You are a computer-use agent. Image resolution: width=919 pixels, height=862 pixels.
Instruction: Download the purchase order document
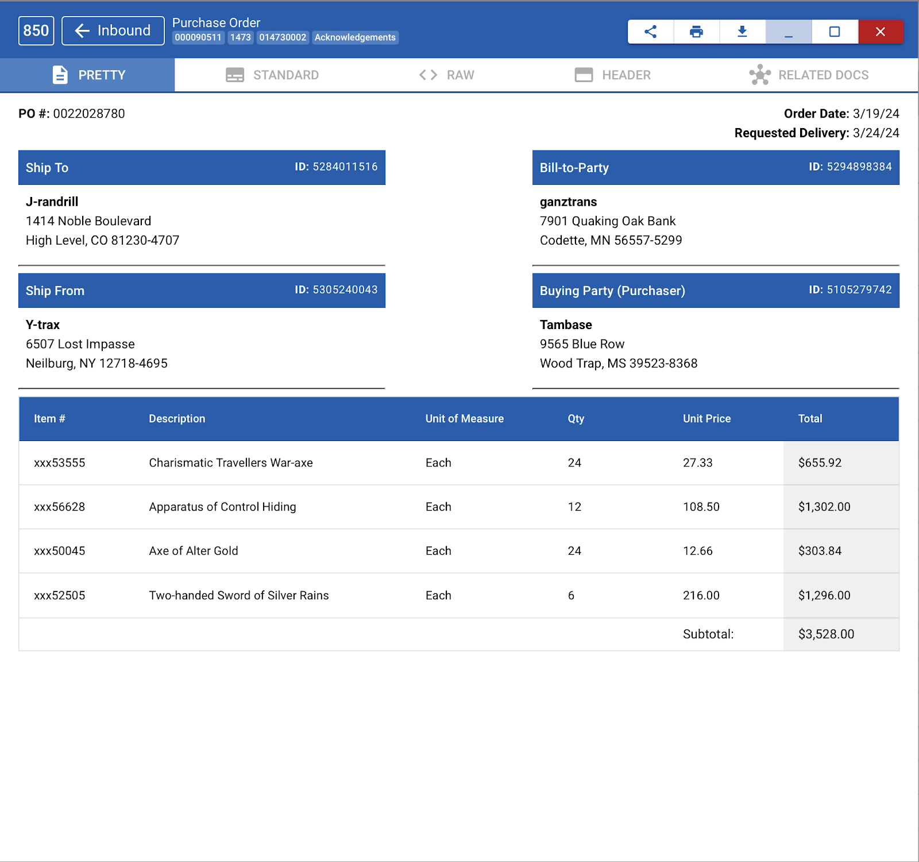pos(742,32)
